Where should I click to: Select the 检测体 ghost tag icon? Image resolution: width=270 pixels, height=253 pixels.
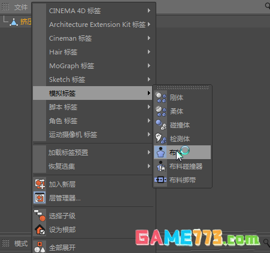click(160, 139)
